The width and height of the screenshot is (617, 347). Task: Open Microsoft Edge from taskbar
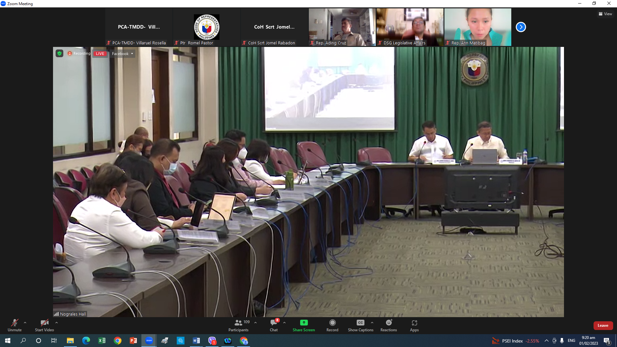tap(86, 341)
